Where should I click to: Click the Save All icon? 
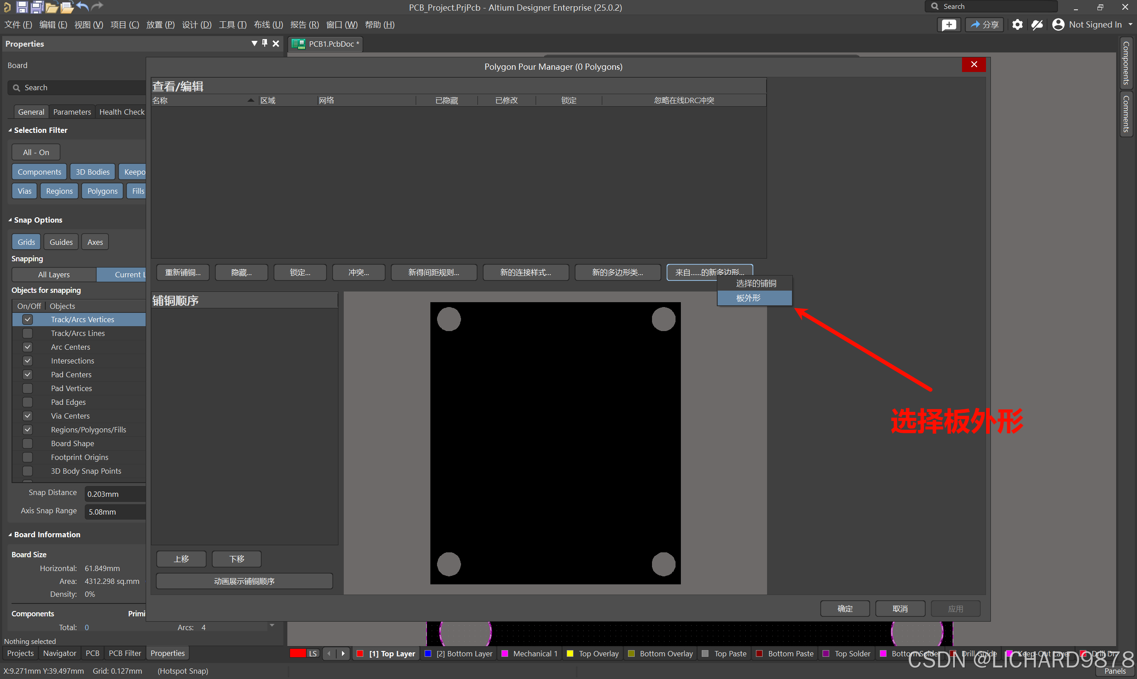click(x=36, y=7)
